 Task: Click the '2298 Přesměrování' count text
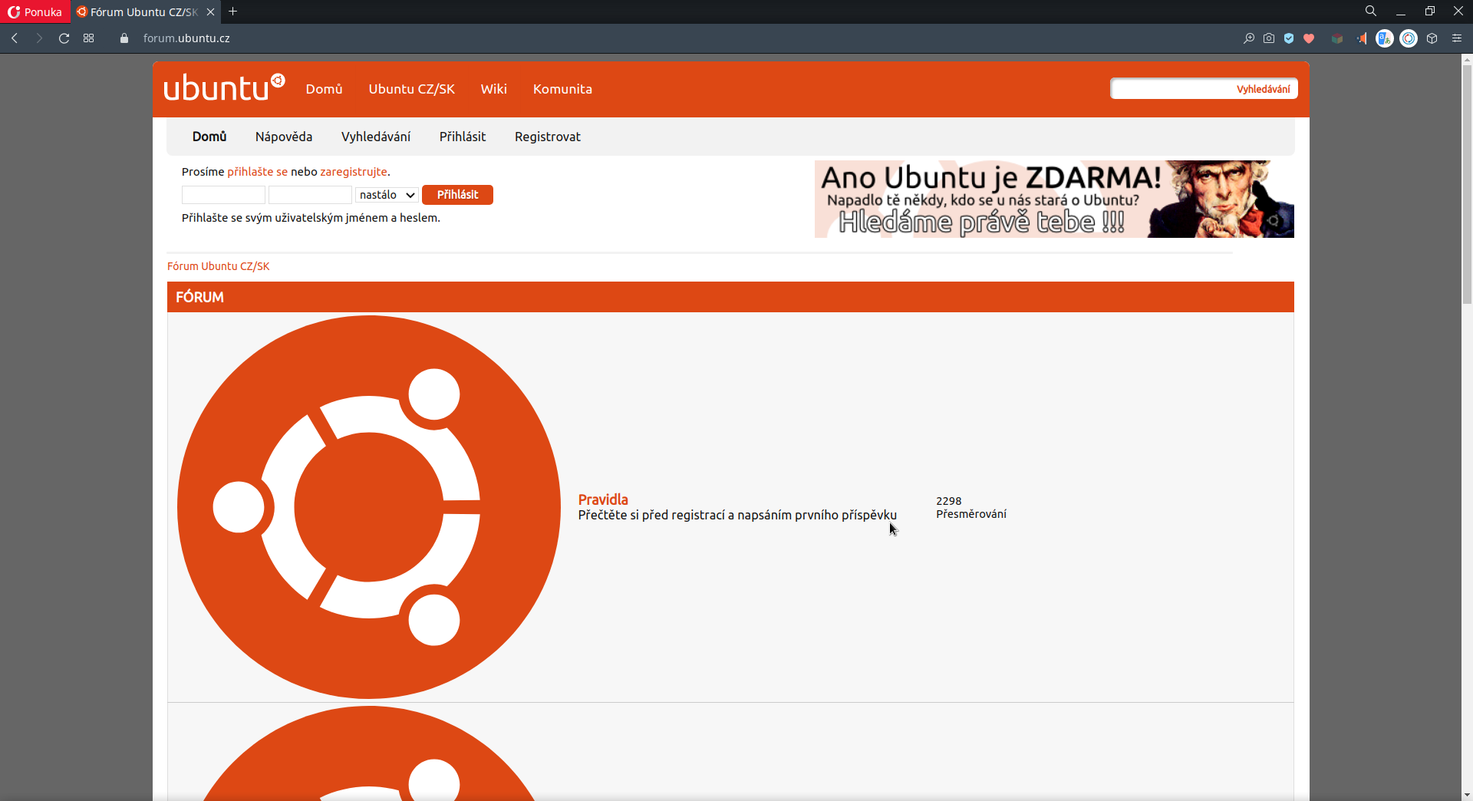[971, 507]
